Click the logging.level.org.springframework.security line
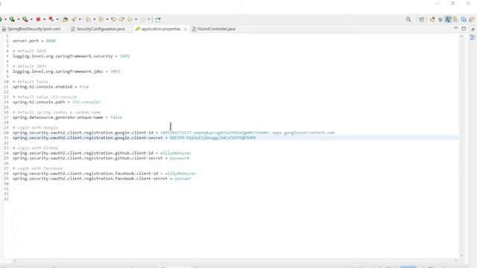 tap(71, 57)
